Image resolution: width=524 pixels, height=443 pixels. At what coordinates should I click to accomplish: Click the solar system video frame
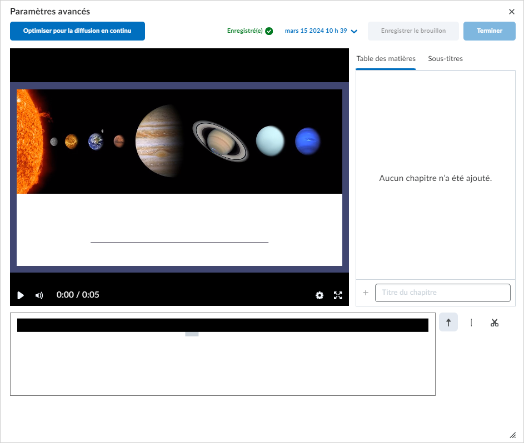[x=179, y=177]
